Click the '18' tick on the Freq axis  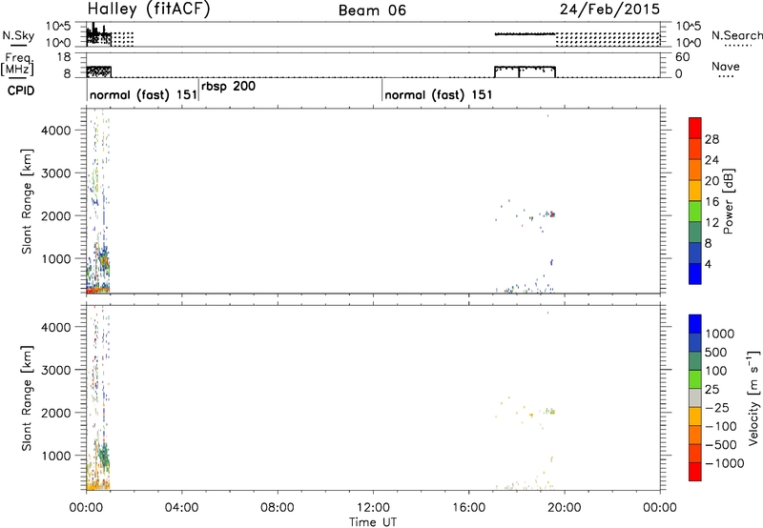click(64, 57)
